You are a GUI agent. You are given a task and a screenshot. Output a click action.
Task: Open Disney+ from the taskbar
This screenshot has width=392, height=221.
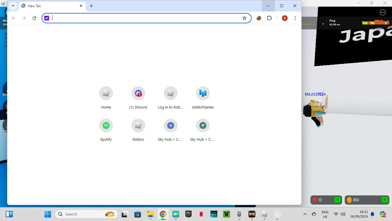coord(214,214)
